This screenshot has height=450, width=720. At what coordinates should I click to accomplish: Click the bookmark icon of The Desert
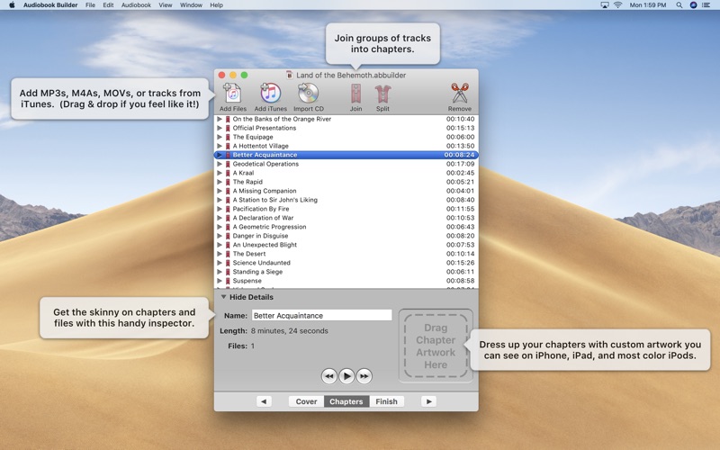coord(228,254)
